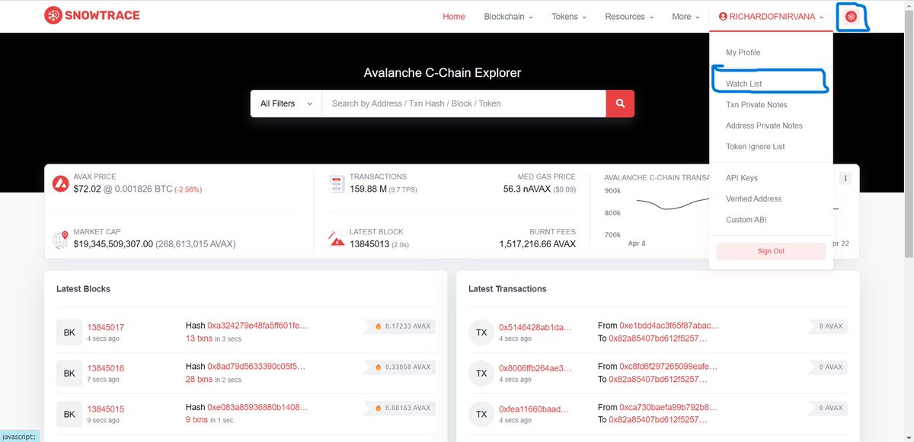914x442 pixels.
Task: Expand the Tokens menu
Action: tap(569, 17)
